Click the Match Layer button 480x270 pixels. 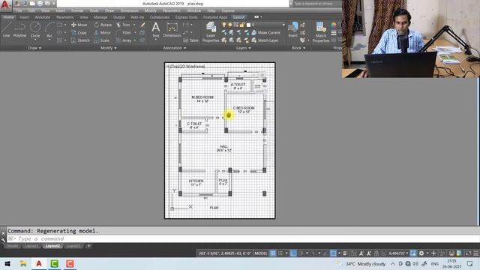[265, 40]
